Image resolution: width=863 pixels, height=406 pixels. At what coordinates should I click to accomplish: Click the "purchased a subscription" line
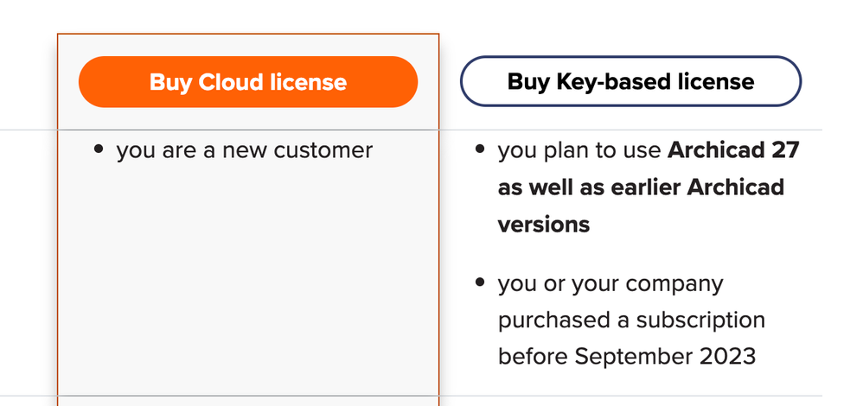click(x=631, y=320)
